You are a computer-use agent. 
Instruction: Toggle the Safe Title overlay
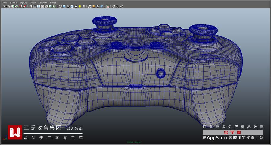coord(54,6)
